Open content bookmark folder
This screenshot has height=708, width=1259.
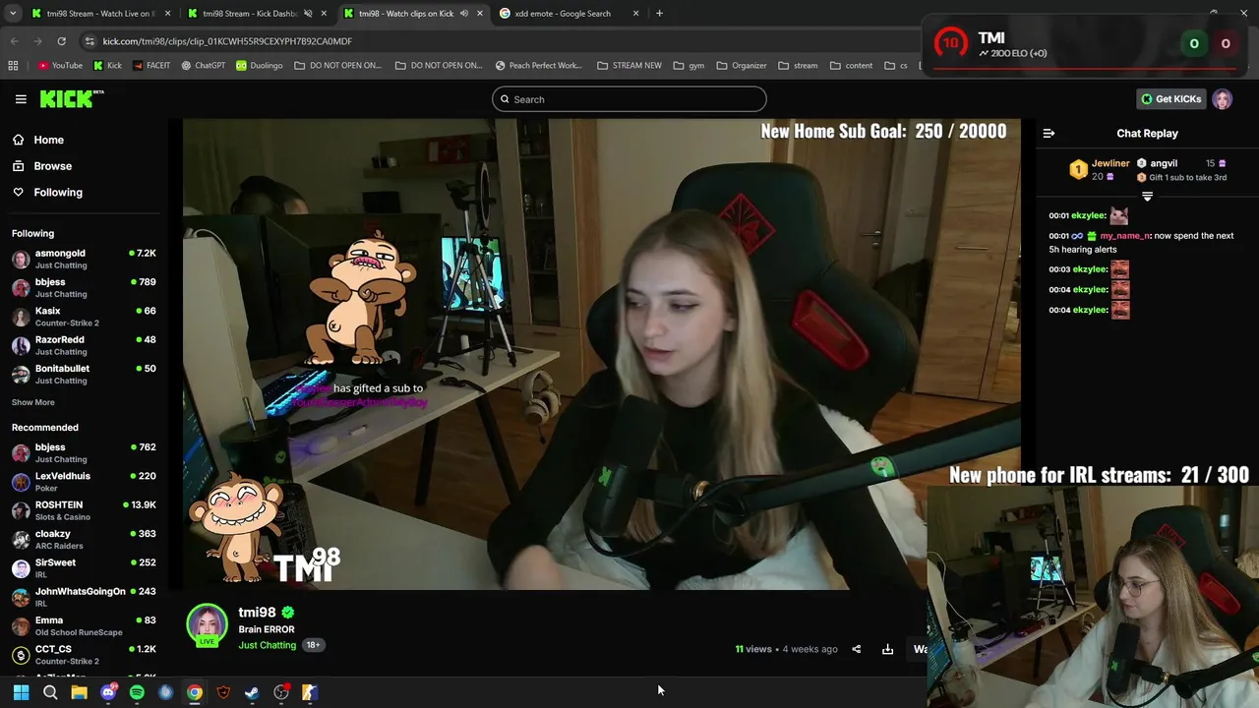[851, 66]
